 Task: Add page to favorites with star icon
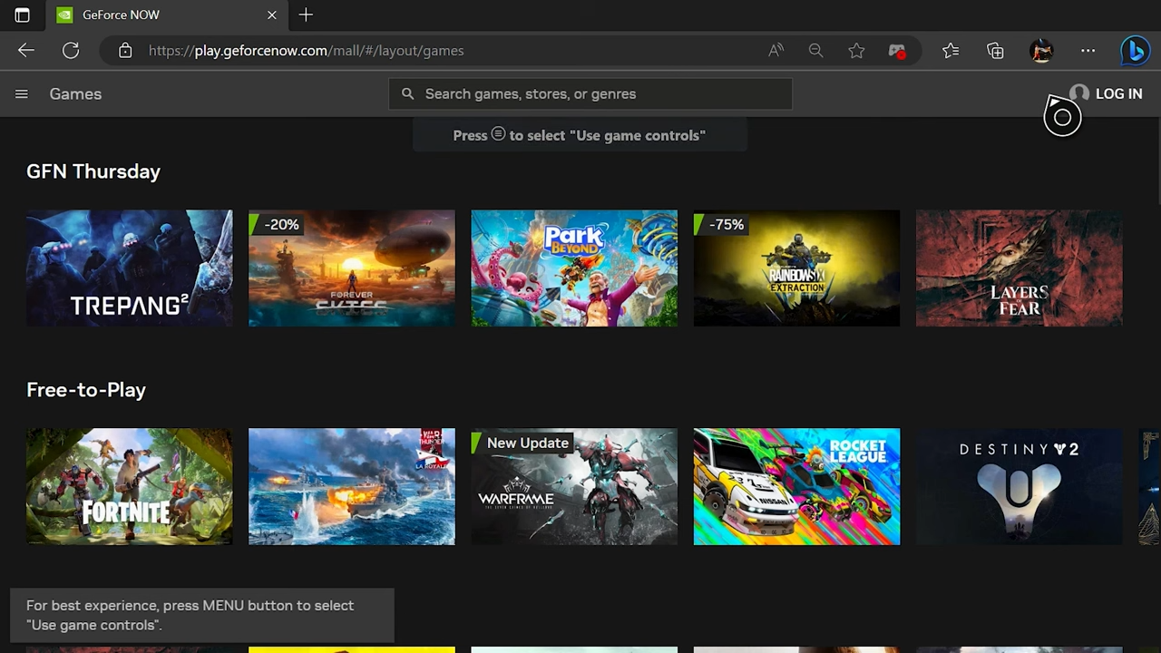click(856, 51)
